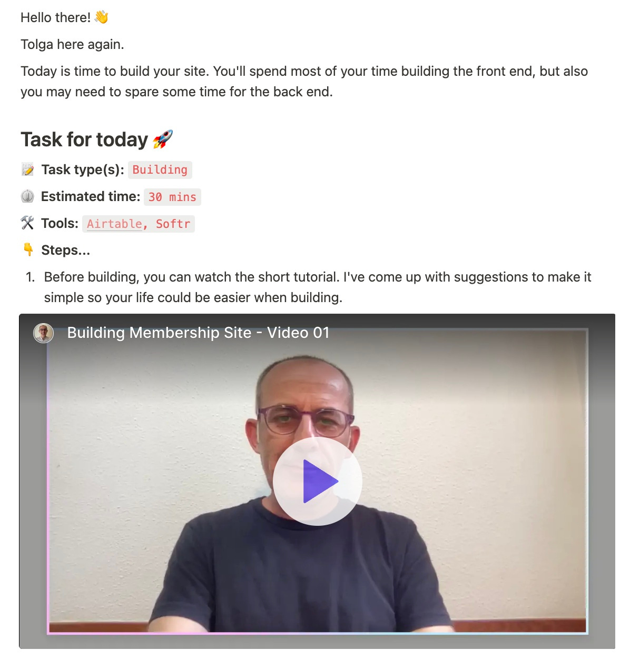Click the timer icon beside Estimated time
The image size is (630, 660).
(x=27, y=196)
